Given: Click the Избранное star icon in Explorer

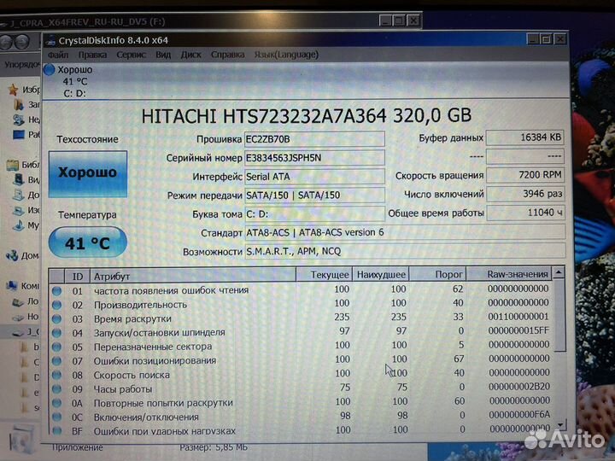Looking at the screenshot, I should pos(13,90).
